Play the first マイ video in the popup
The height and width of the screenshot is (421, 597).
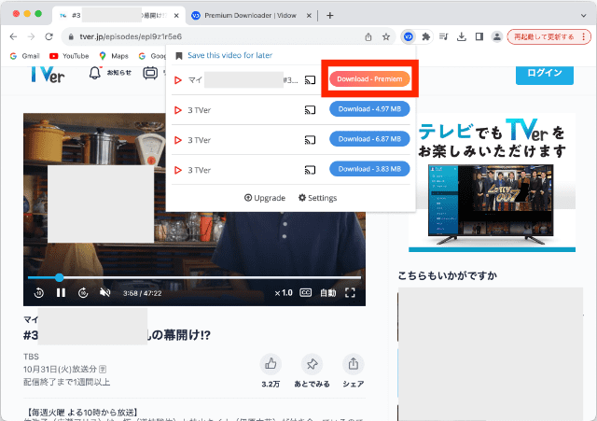click(178, 80)
